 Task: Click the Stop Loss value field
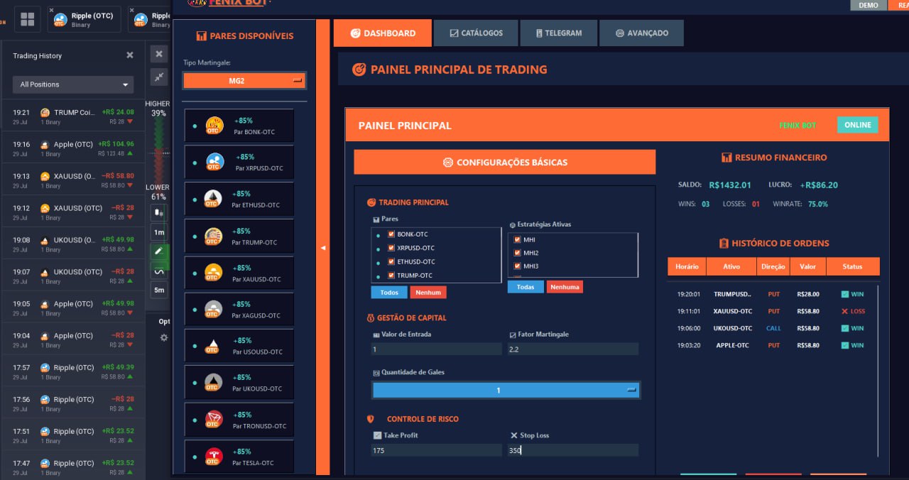tap(572, 449)
